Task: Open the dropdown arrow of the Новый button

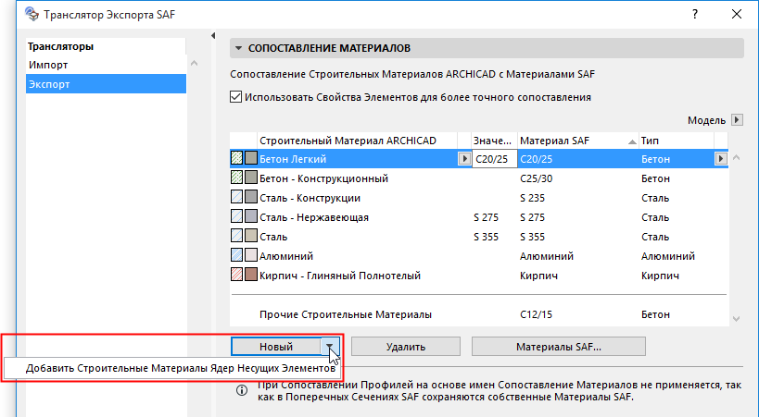Action: point(329,347)
